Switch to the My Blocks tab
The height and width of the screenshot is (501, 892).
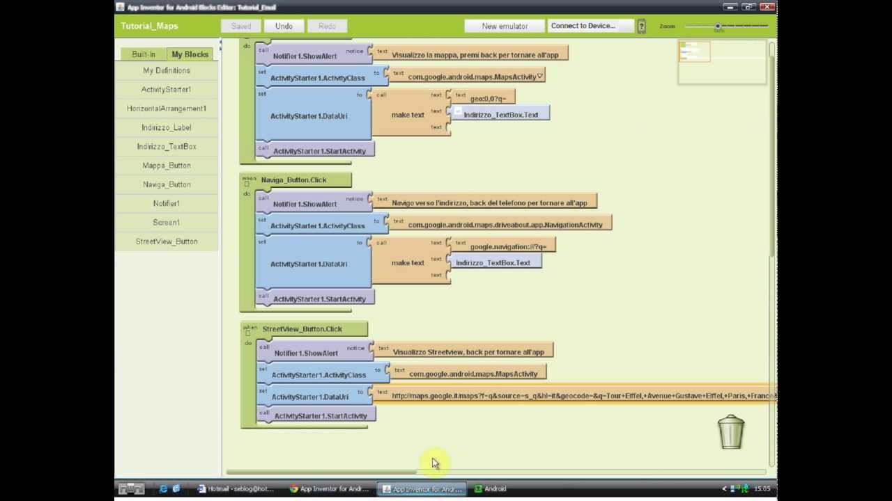click(x=190, y=54)
